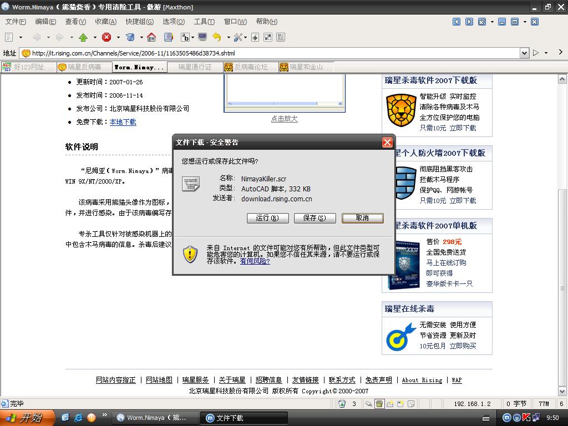Click the 只需10元 立即下载 antivirus link
This screenshot has width=568, height=426.
(x=448, y=128)
